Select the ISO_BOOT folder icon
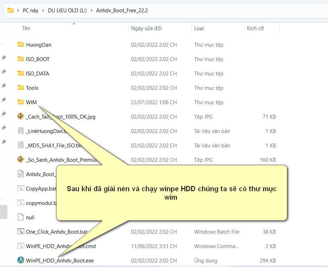Viewport: 328px width, 267px height. [20, 59]
